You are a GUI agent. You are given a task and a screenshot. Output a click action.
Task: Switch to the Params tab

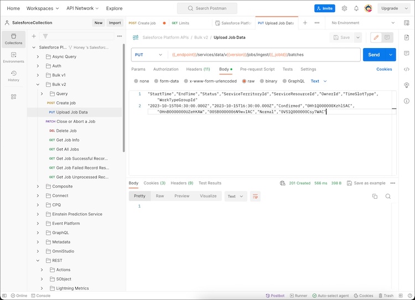click(x=138, y=69)
